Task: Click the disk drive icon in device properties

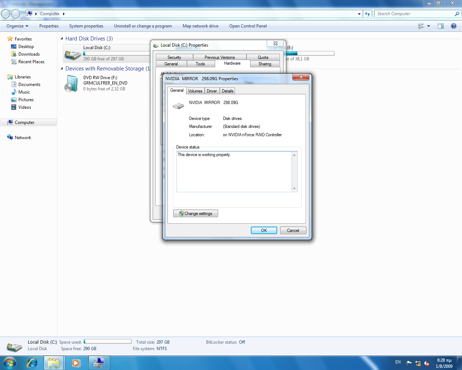Action: click(x=178, y=106)
